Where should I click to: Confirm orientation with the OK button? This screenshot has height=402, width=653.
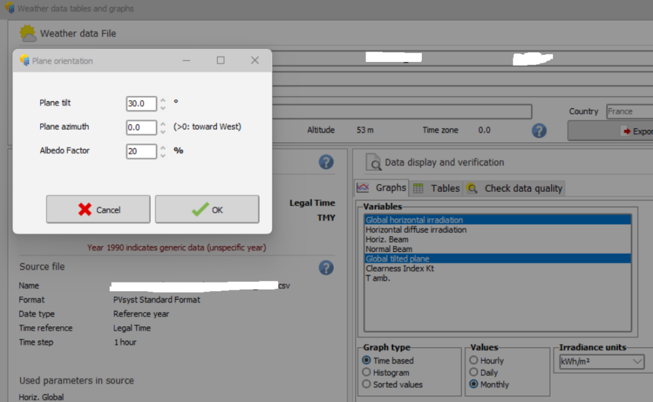pyautogui.click(x=207, y=209)
